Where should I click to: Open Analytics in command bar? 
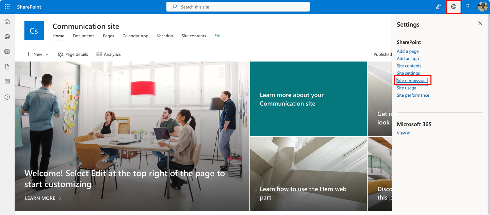click(109, 54)
